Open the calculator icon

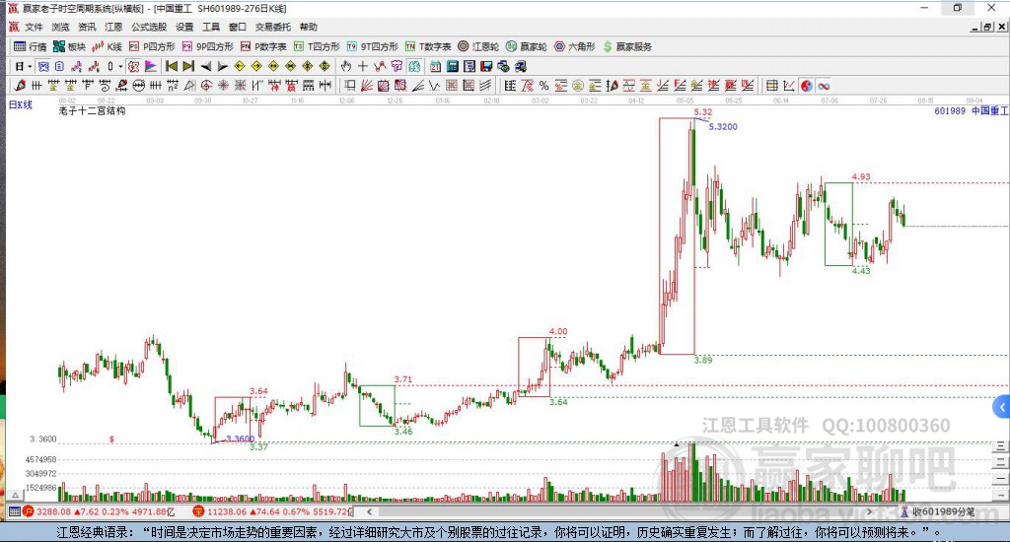452,66
